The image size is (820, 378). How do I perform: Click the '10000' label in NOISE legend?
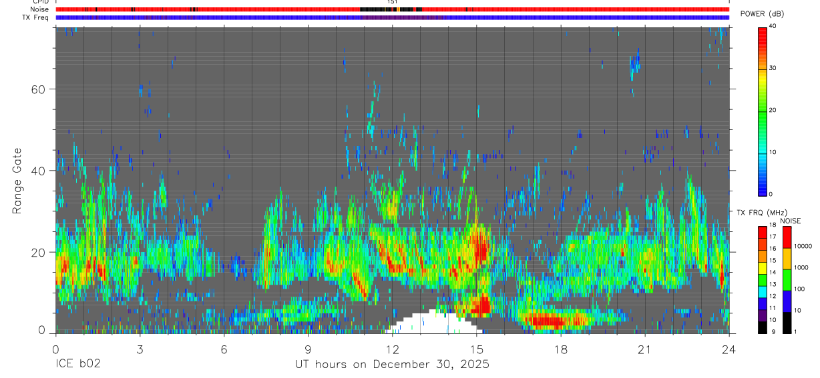coord(803,246)
